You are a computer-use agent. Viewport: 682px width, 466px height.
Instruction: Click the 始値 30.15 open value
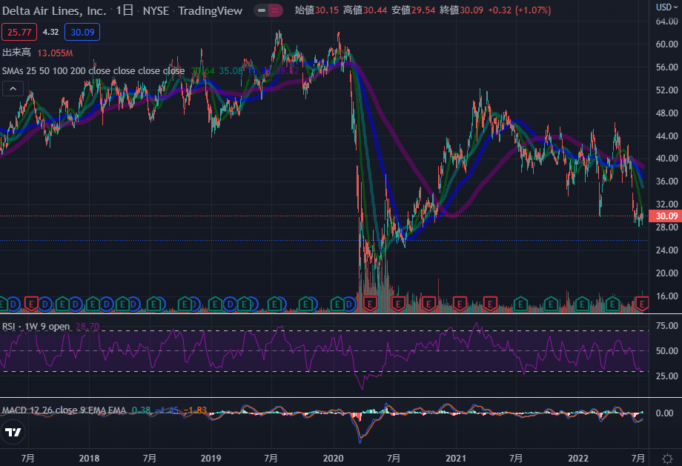317,10
